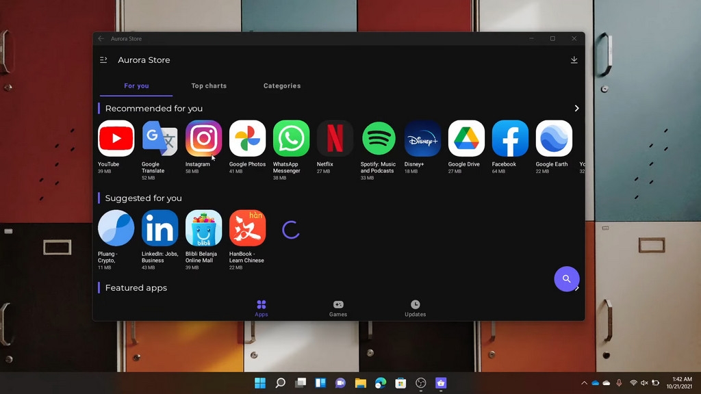Open the Categories tab
The image size is (701, 394).
[281, 86]
